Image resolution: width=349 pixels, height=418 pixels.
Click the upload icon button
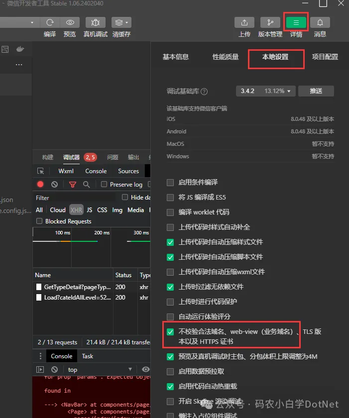click(244, 23)
